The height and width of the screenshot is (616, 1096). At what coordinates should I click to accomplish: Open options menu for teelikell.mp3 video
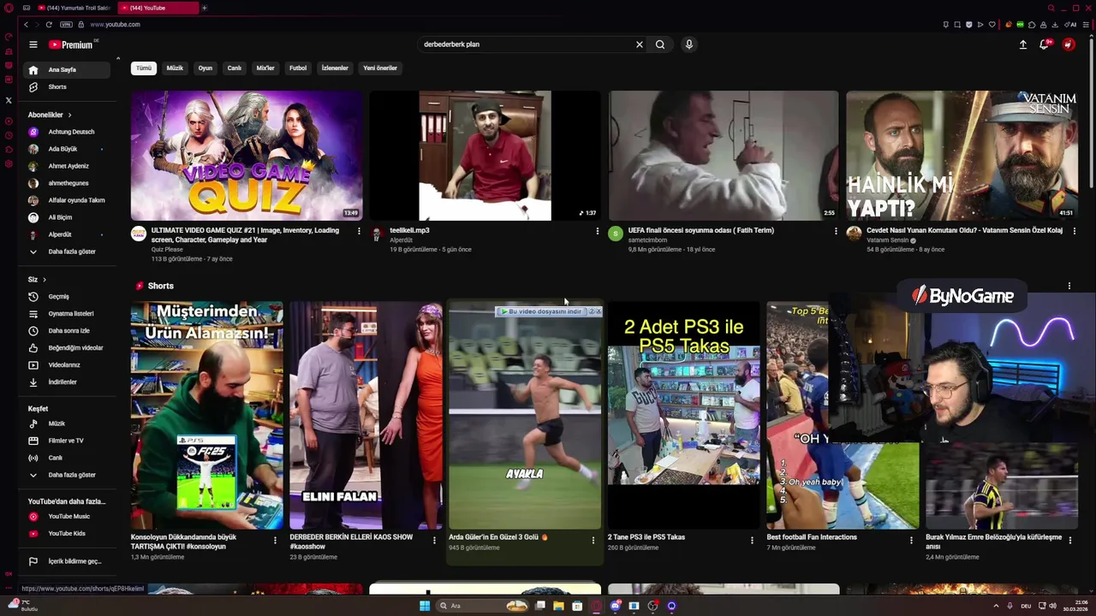pos(597,231)
